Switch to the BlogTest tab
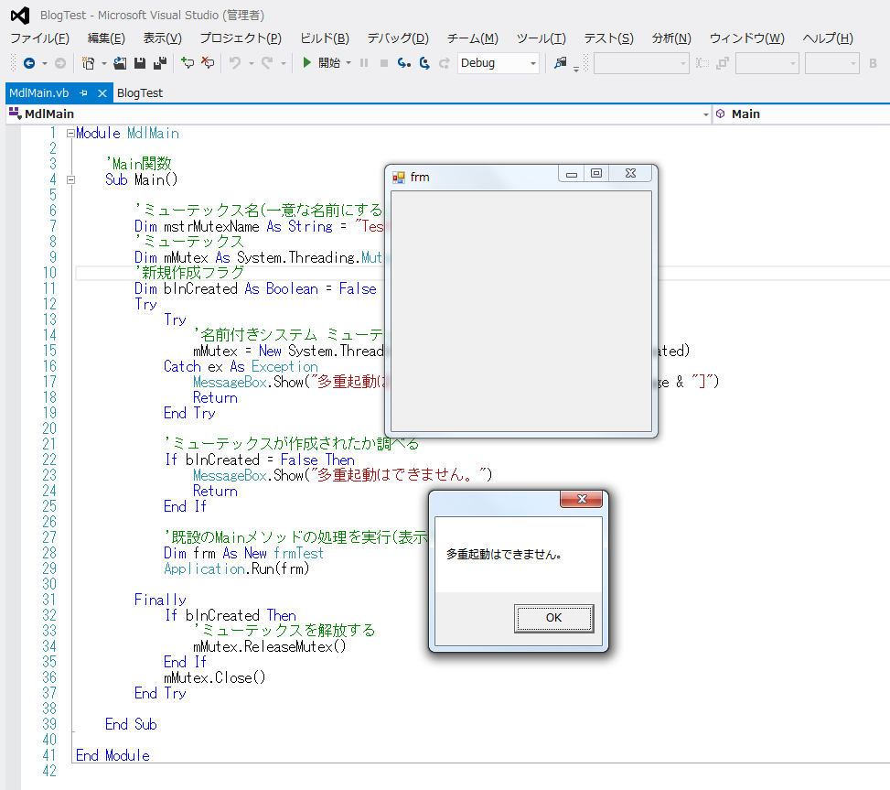 (x=140, y=93)
